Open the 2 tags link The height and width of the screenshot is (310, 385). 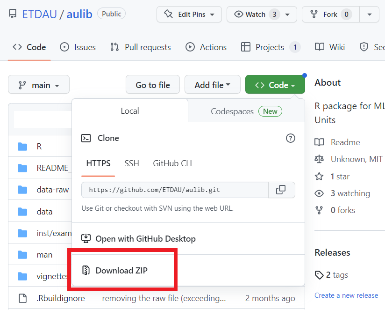(337, 275)
